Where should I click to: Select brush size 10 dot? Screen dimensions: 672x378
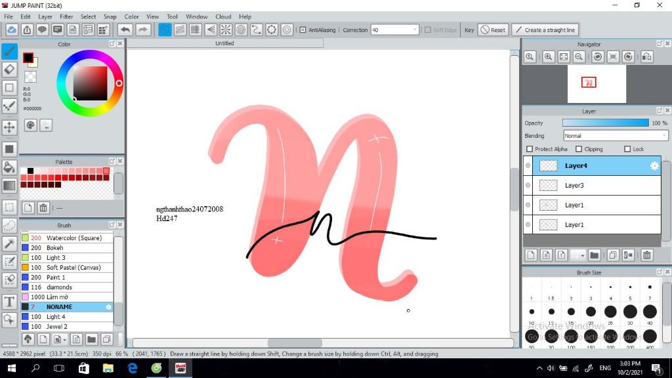532,312
